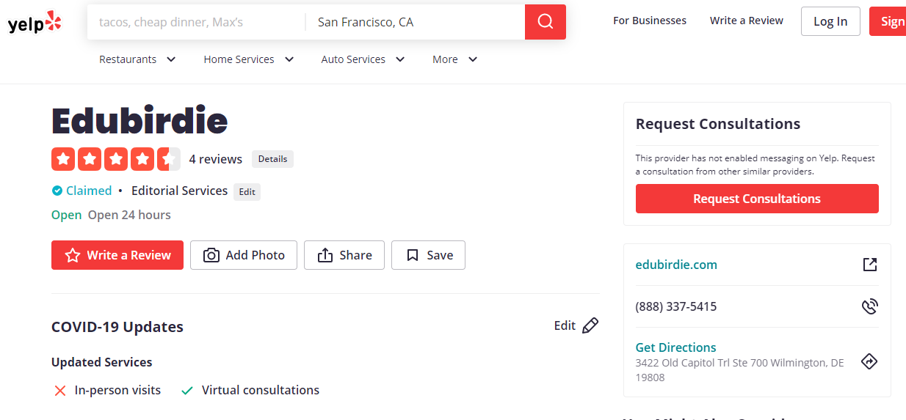Click the red Write a Review button
This screenshot has width=906, height=420.
pos(117,255)
